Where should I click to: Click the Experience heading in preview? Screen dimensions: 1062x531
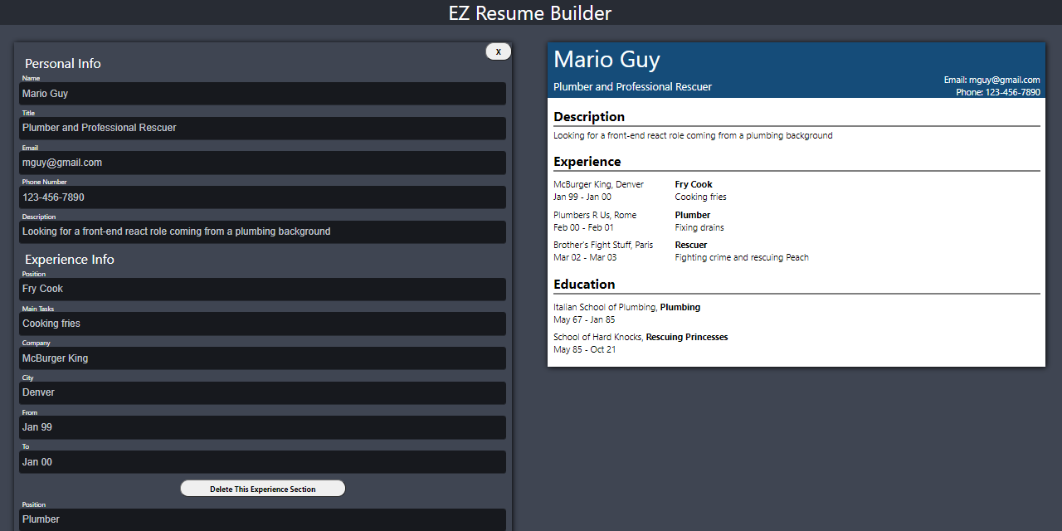click(587, 162)
